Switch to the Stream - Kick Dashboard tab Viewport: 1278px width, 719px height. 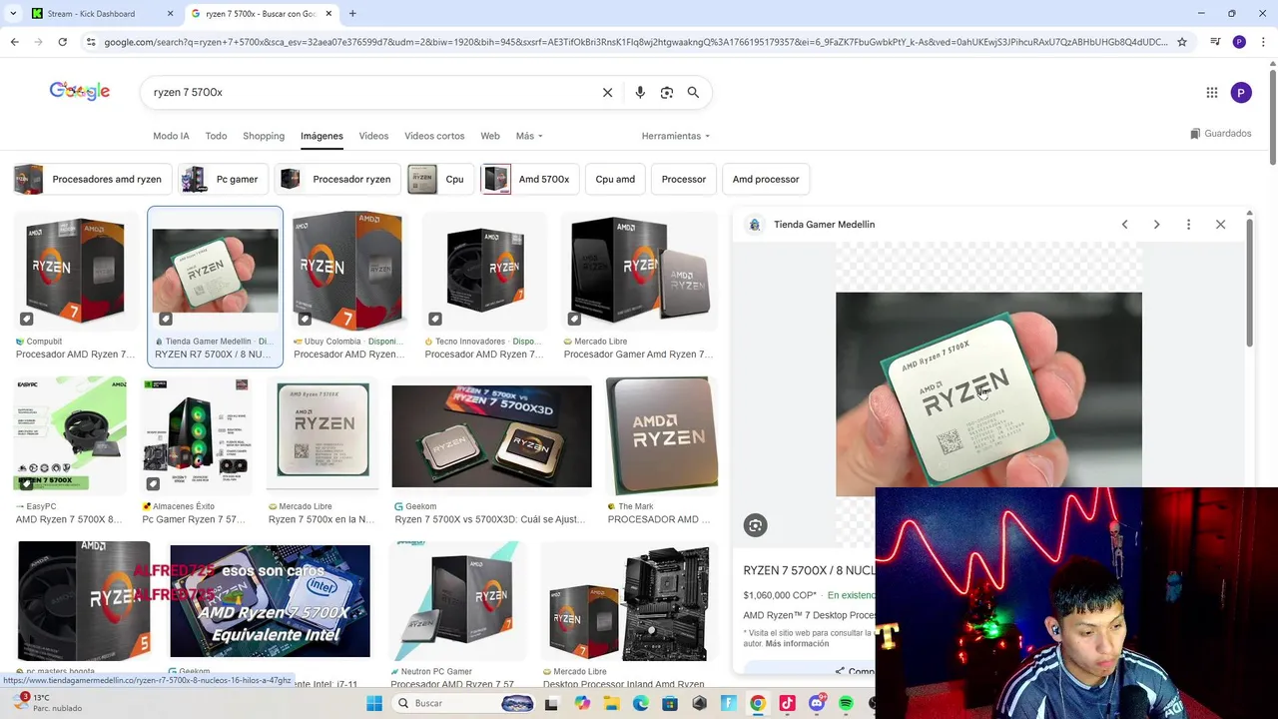coord(100,14)
